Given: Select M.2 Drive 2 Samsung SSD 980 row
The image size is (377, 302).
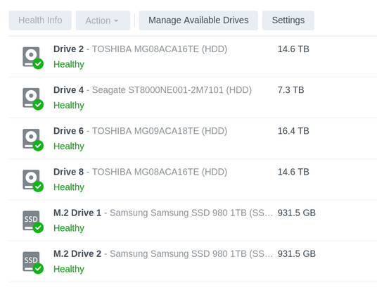Looking at the screenshot, I should (193, 261).
